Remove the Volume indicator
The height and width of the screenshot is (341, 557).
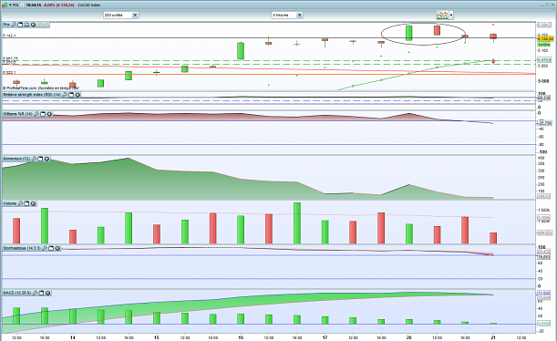tap(34, 203)
